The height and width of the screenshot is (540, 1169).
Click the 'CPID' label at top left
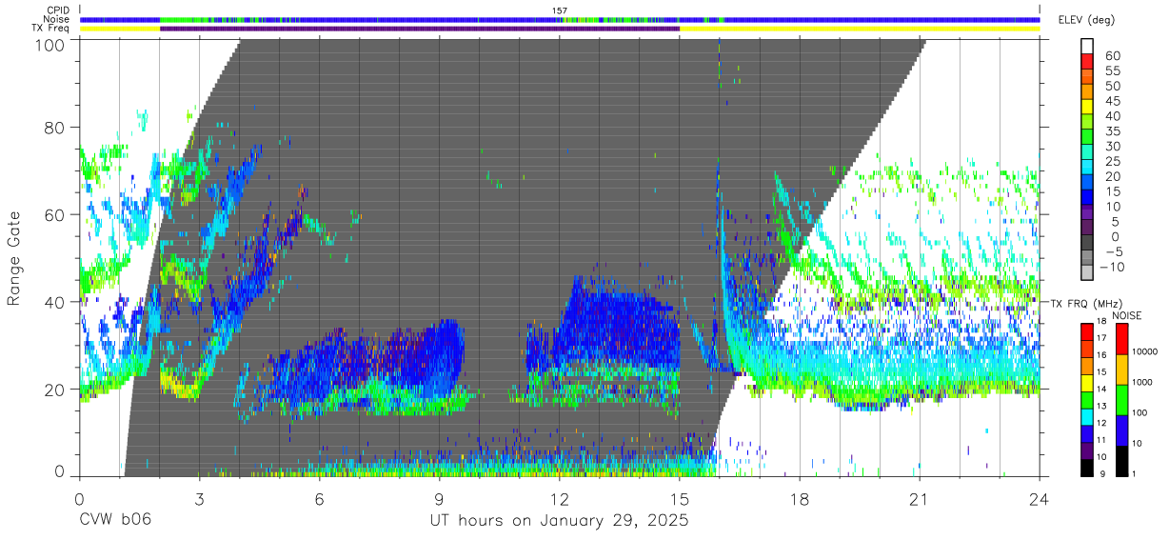pos(58,10)
